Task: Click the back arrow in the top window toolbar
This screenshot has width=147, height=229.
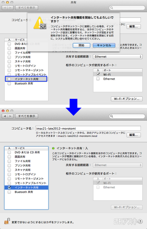Action: (x=5, y=8)
